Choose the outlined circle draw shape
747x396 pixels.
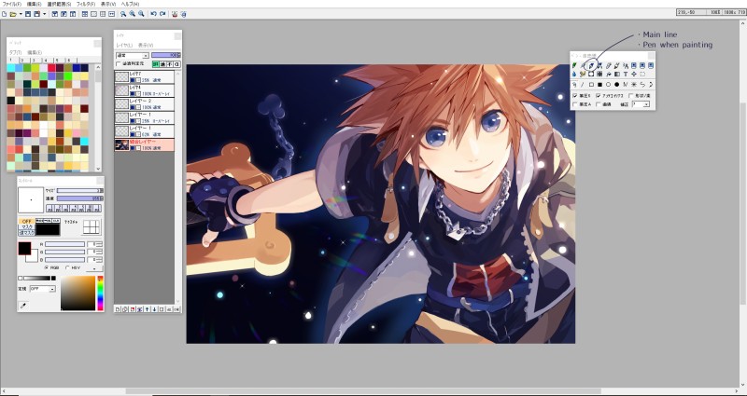(x=609, y=85)
